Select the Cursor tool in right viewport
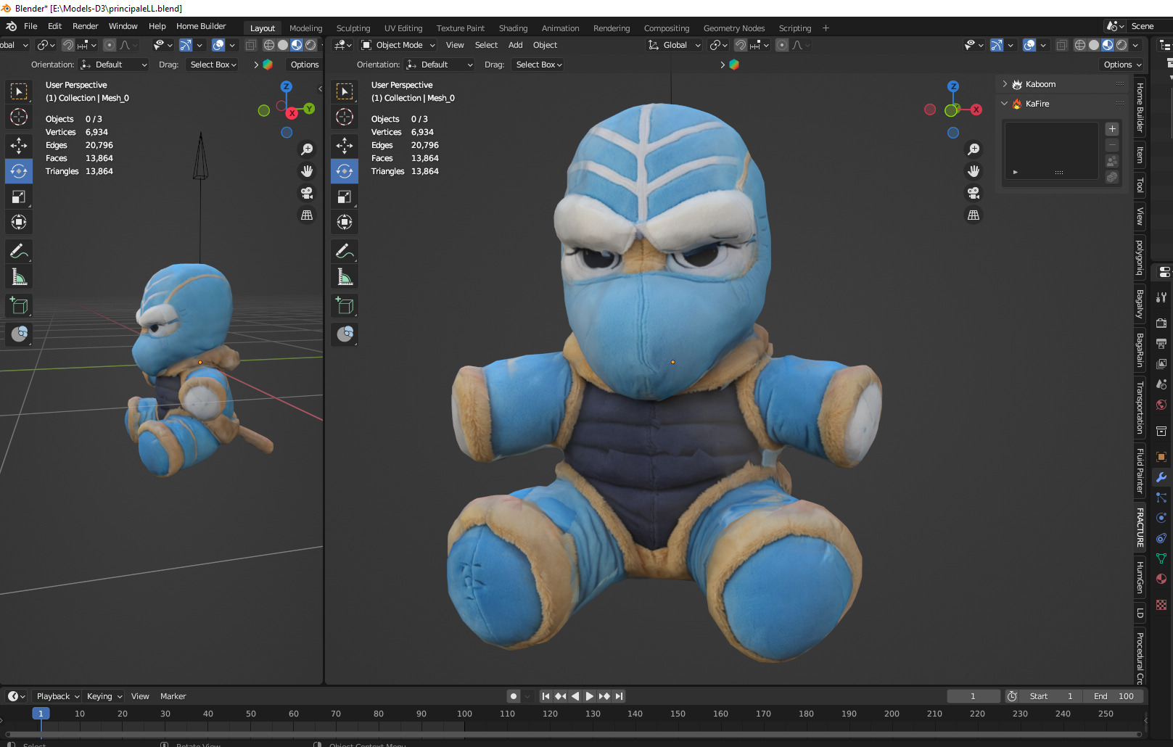The width and height of the screenshot is (1173, 747). [345, 117]
